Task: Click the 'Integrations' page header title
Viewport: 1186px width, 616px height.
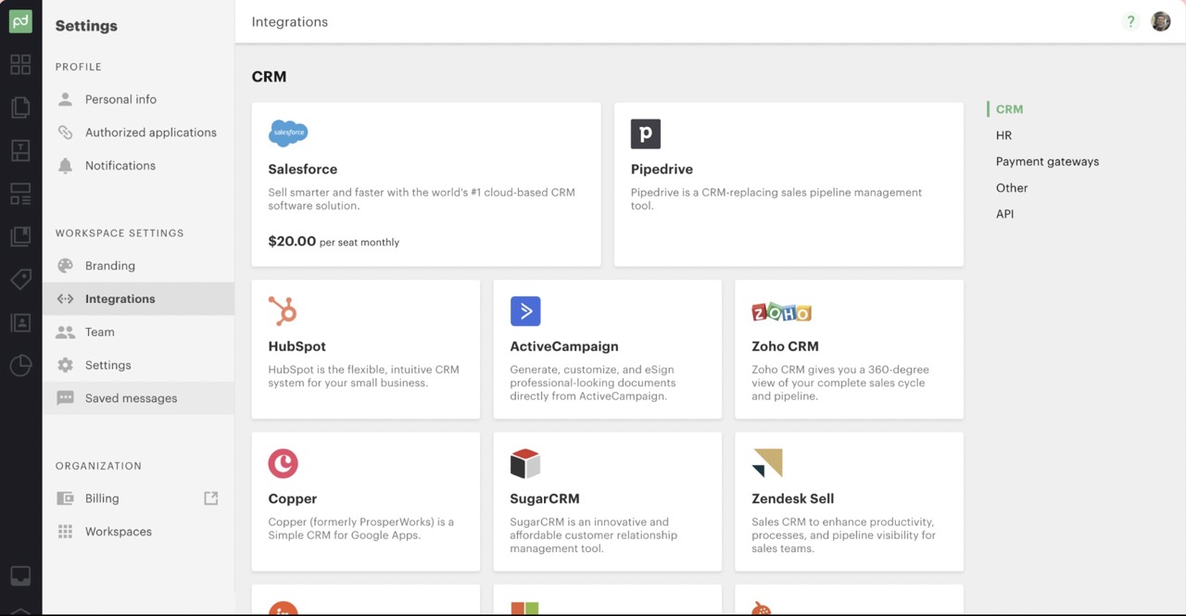Action: click(x=290, y=22)
